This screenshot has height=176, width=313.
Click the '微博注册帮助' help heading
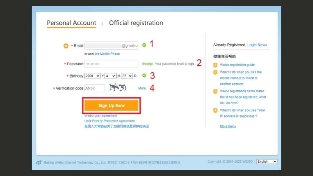pyautogui.click(x=224, y=56)
